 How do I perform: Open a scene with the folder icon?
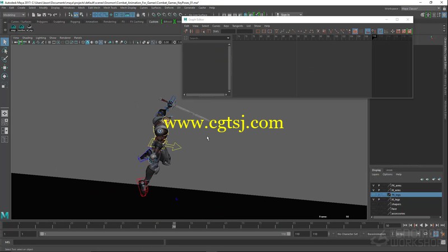point(39,15)
